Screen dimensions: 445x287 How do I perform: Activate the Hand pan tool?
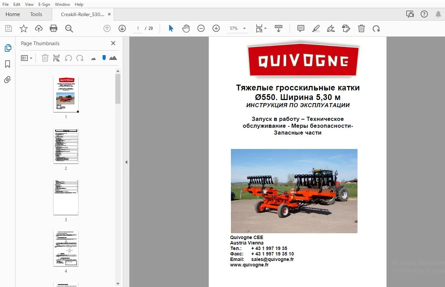click(186, 28)
